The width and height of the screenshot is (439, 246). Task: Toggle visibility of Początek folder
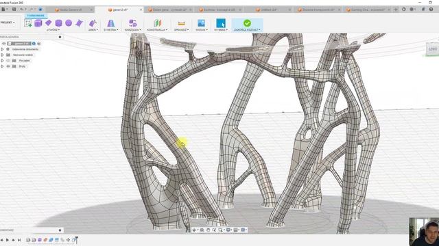[8, 61]
